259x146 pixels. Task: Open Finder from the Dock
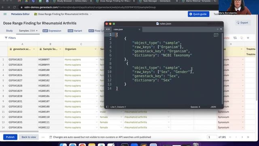click(63, 145)
